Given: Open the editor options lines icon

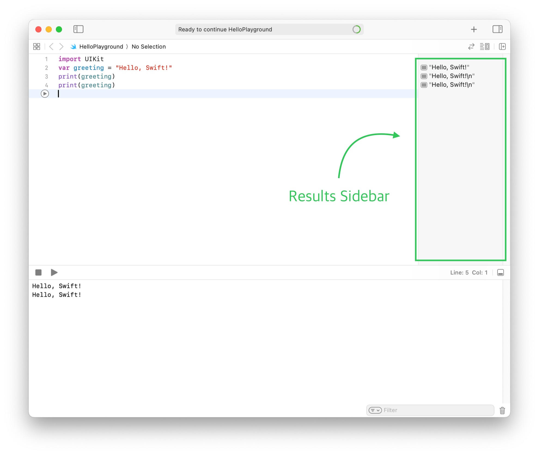Looking at the screenshot, I should tap(484, 47).
